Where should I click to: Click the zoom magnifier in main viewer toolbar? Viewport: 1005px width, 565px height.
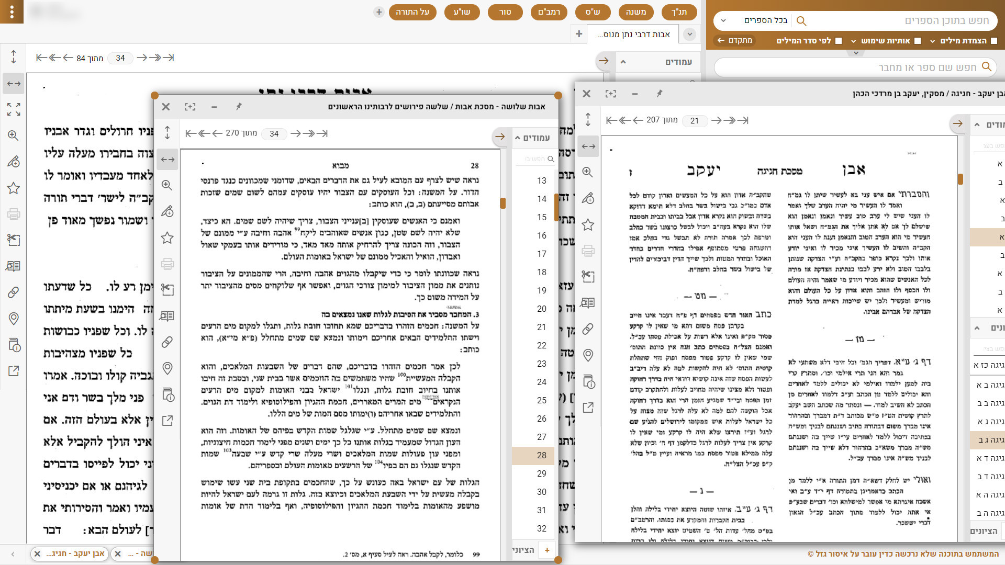(x=14, y=135)
